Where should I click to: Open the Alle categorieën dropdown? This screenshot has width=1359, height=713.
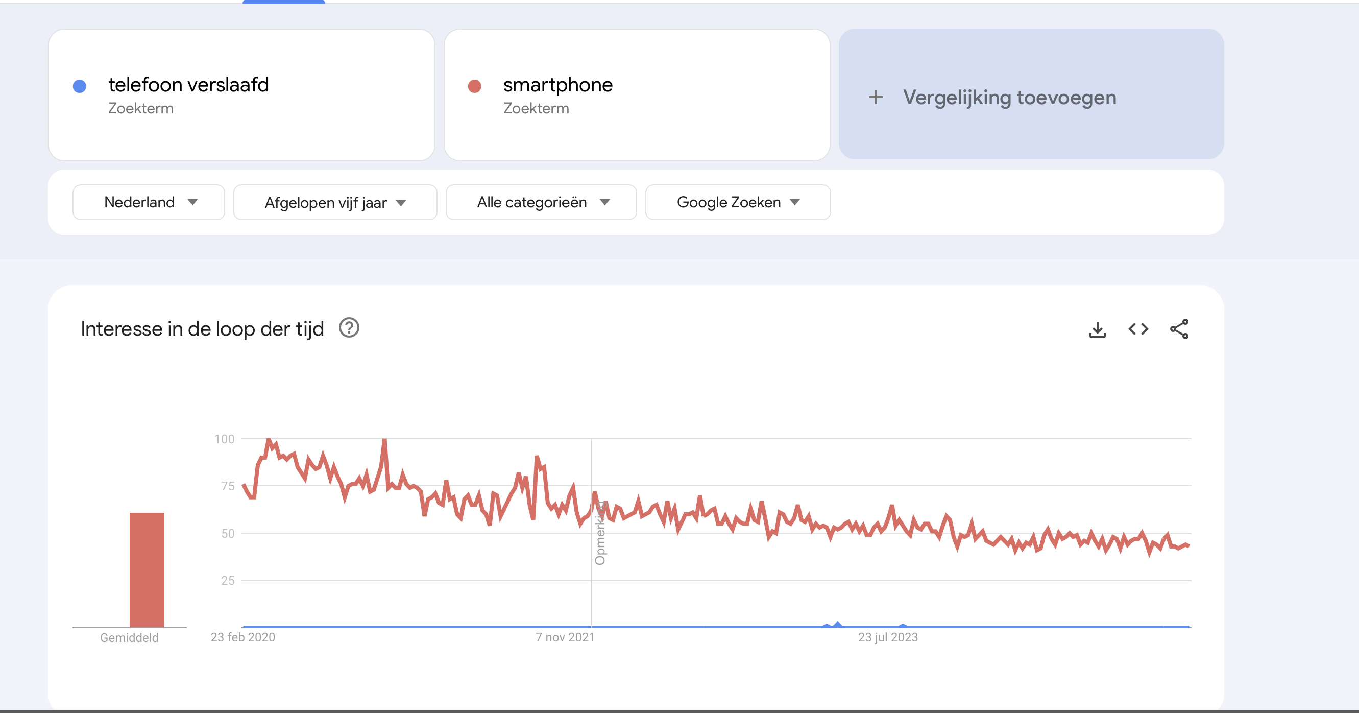[x=541, y=202]
